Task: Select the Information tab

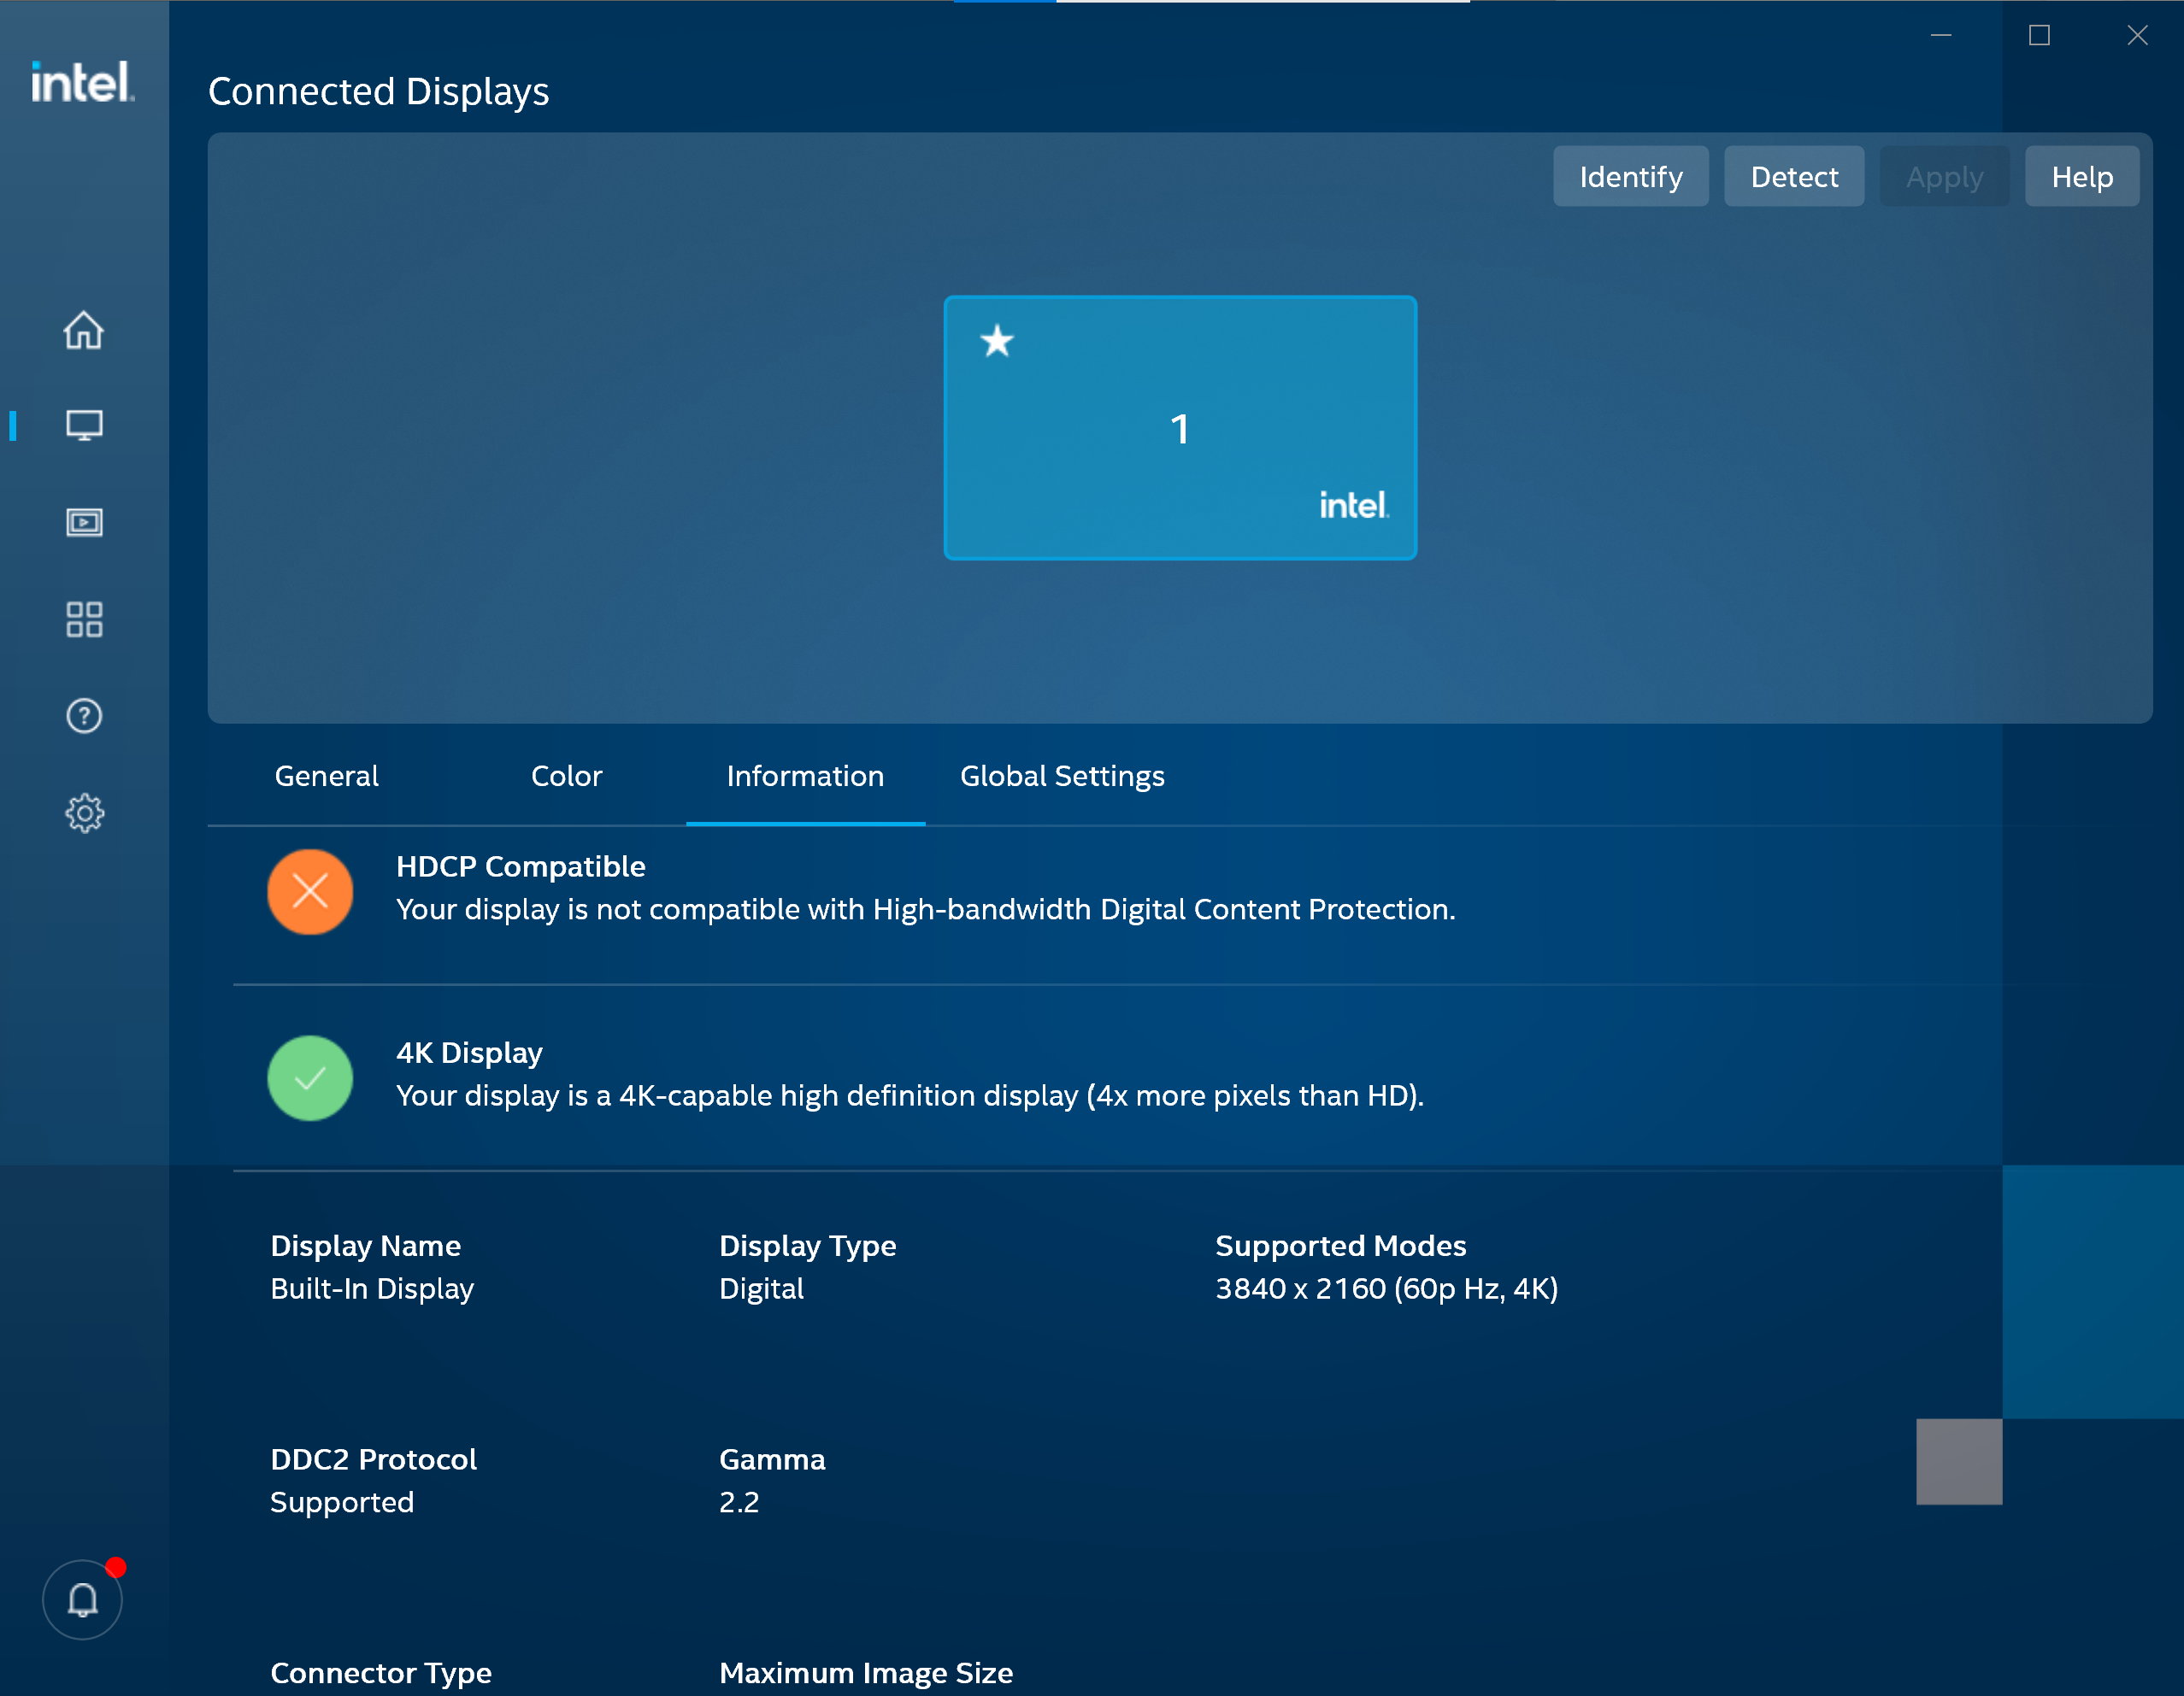Action: click(805, 777)
